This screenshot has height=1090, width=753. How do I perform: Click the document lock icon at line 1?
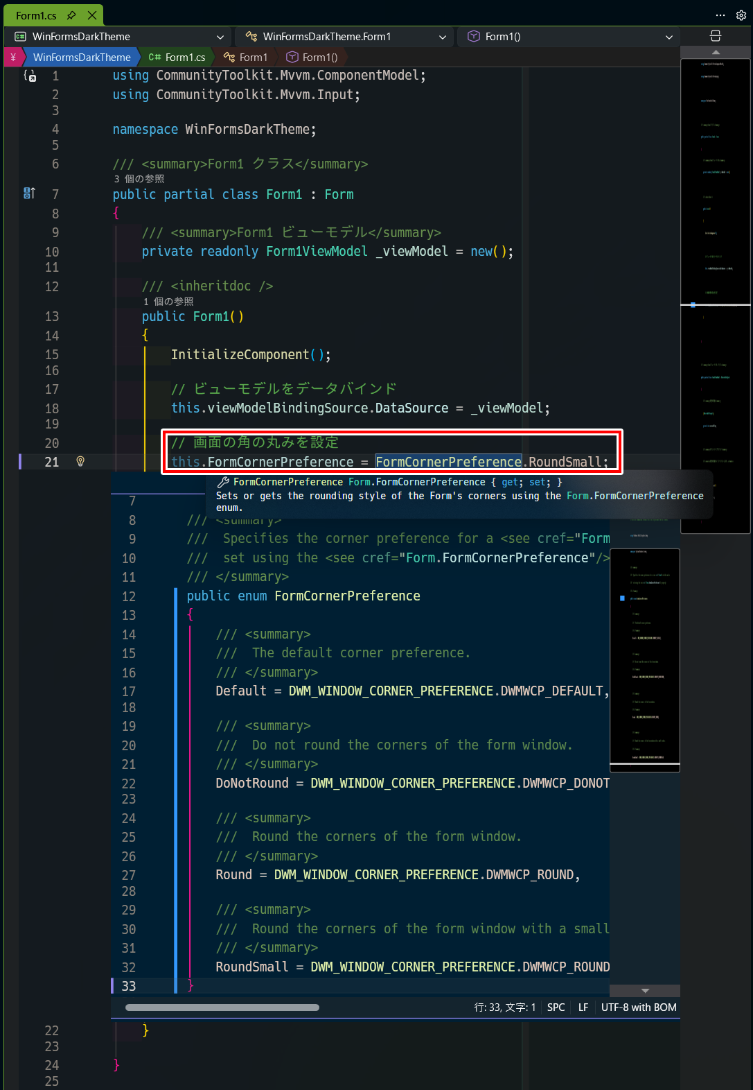click(30, 76)
